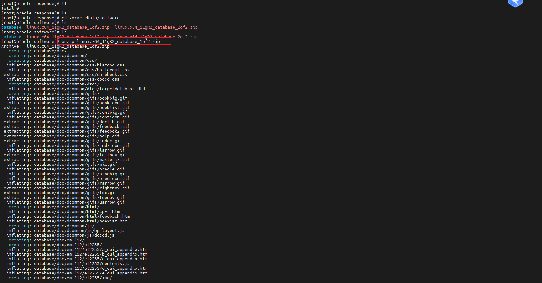Click the blafdoc.css file path
The height and width of the screenshot is (283, 542).
point(79,65)
